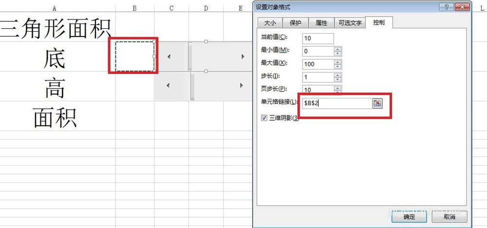The width and height of the screenshot is (487, 228).
Task: Select the cell labeled 高
Action: coord(58,86)
